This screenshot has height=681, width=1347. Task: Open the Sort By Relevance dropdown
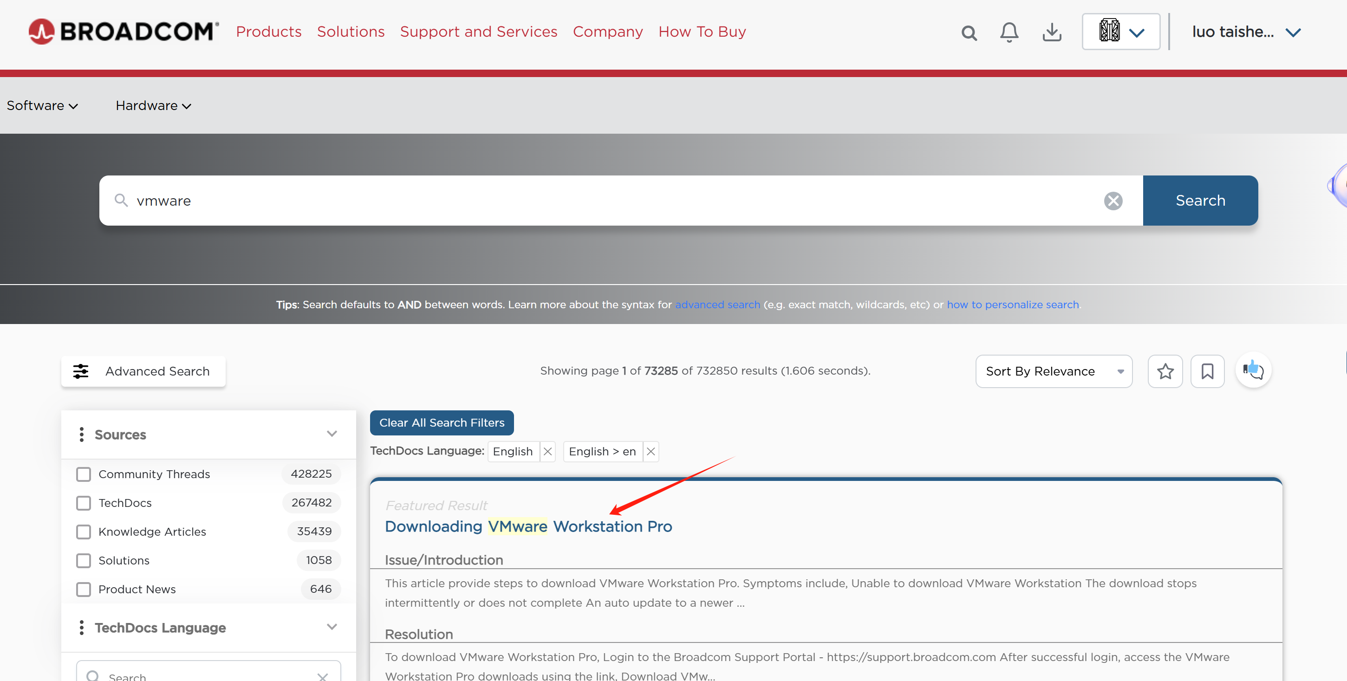click(x=1054, y=371)
